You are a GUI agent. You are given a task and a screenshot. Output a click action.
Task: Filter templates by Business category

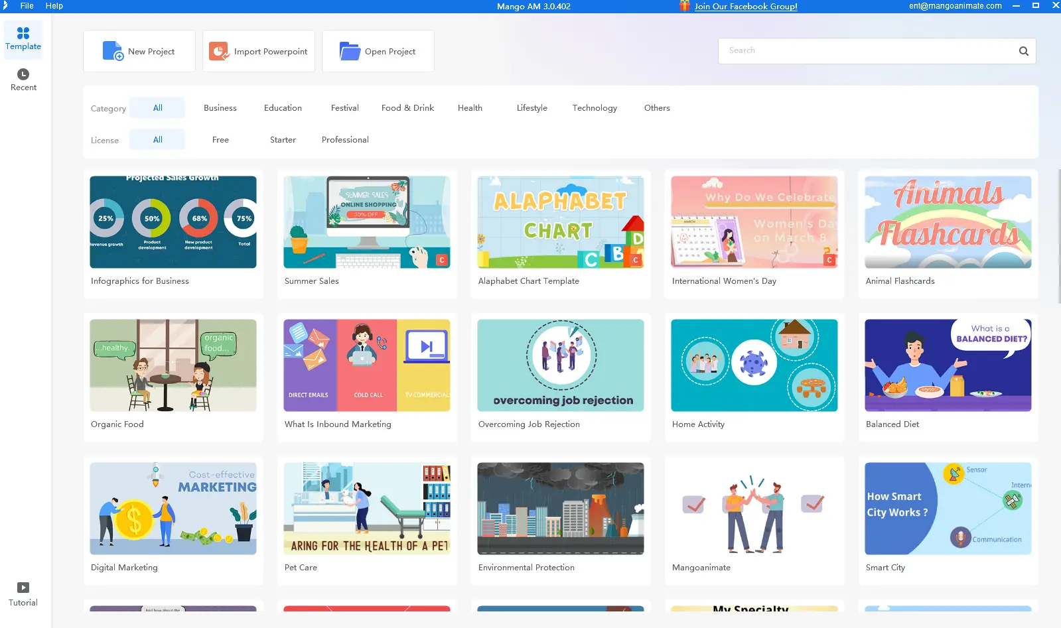coord(220,108)
